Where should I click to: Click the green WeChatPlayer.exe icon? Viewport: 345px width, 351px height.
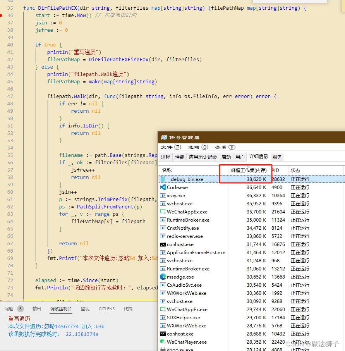click(163, 342)
